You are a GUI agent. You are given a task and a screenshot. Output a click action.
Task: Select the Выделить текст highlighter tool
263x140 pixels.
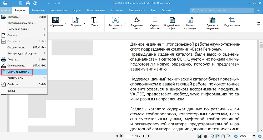click(x=136, y=20)
